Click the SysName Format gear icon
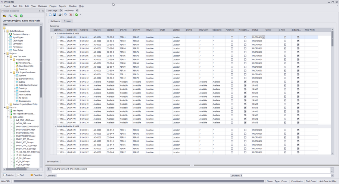This screenshot has width=339, height=184. pyautogui.click(x=17, y=79)
